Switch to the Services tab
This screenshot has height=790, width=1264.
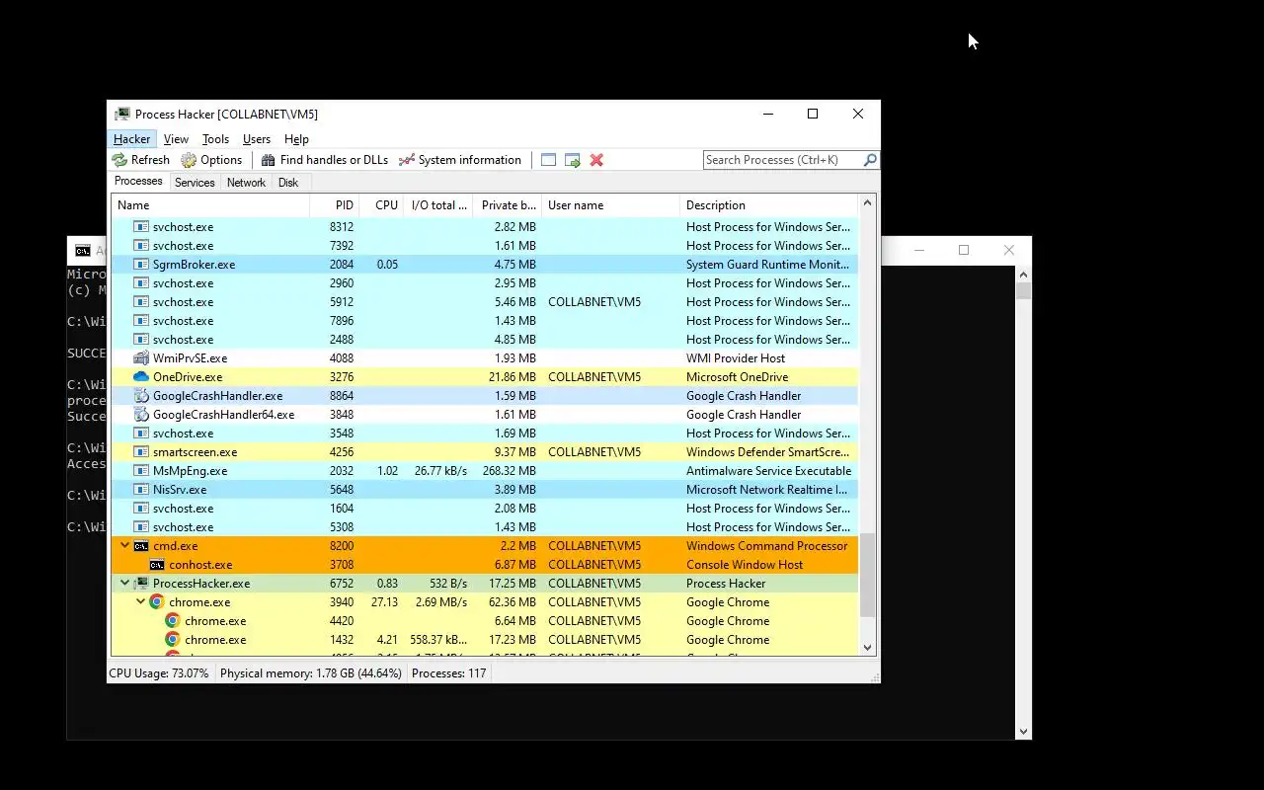[x=195, y=183]
